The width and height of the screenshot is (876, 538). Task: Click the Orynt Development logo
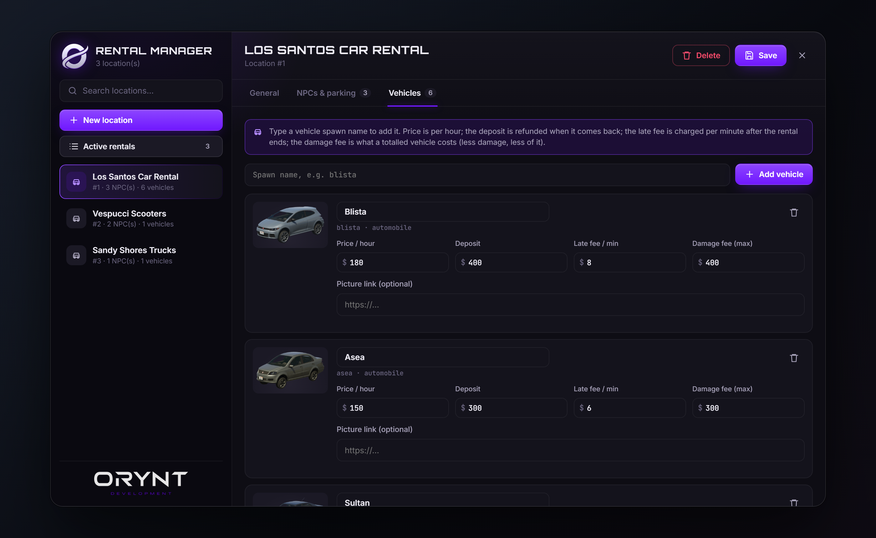pyautogui.click(x=141, y=483)
